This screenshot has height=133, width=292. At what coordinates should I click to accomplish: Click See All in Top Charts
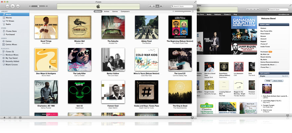pyautogui.click(x=285, y=76)
